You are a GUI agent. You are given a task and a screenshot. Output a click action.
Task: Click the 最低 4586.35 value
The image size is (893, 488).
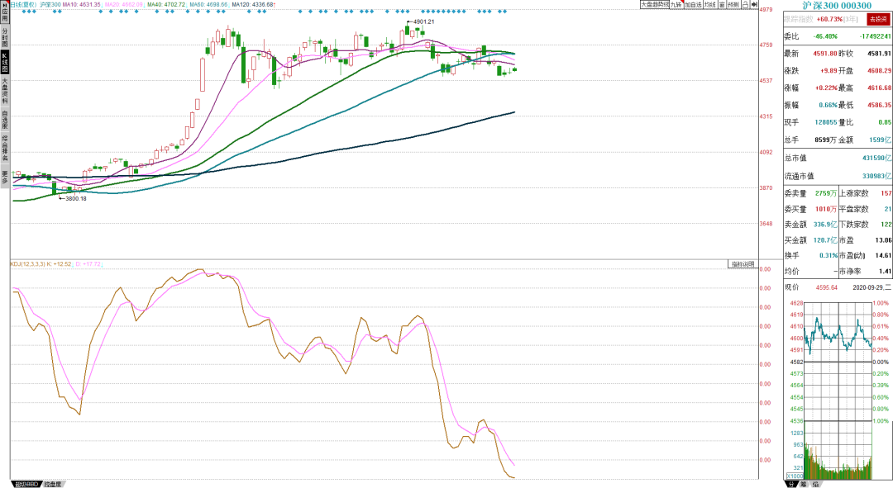(x=879, y=105)
